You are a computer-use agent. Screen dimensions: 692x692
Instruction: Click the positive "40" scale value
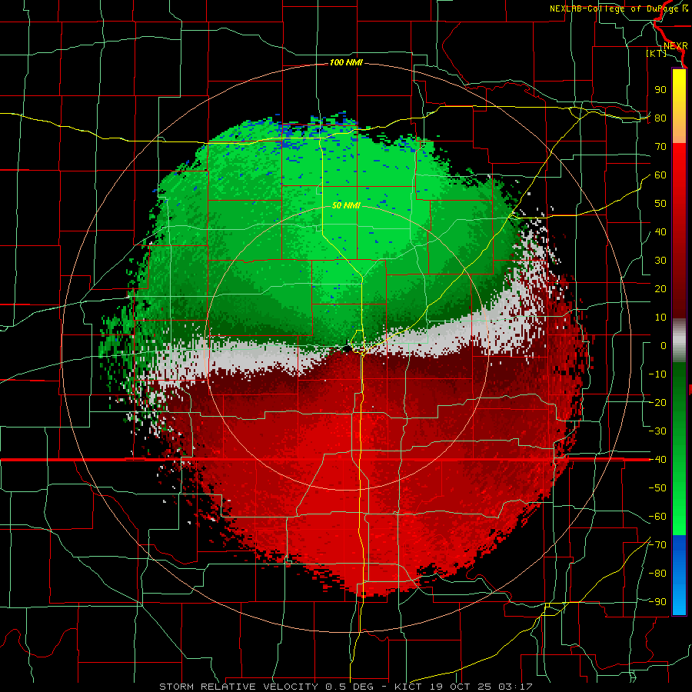[x=660, y=231]
